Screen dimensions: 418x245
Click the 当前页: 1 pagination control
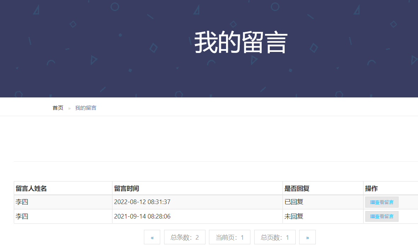[x=230, y=237]
